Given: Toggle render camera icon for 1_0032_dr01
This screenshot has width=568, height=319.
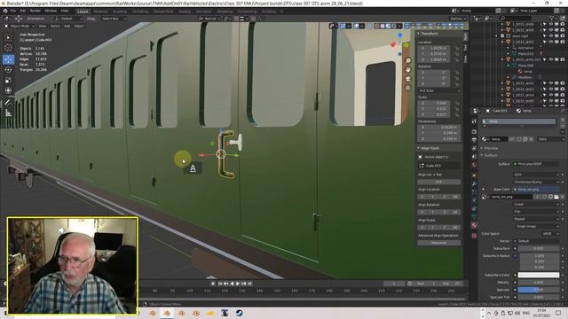Looking at the screenshot, I should (x=563, y=42).
